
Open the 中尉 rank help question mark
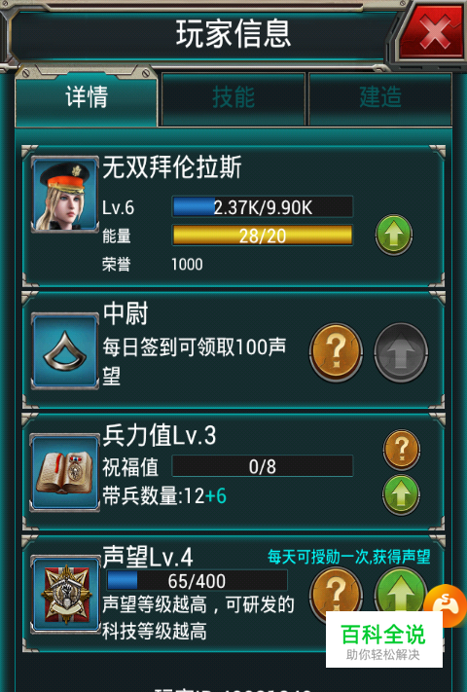[336, 352]
